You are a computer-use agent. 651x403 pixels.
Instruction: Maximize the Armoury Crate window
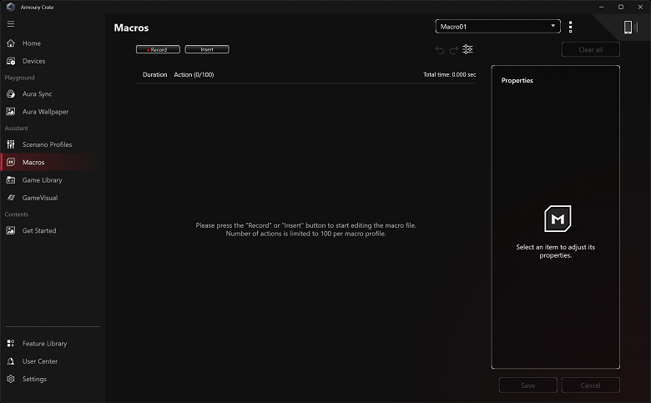[621, 7]
